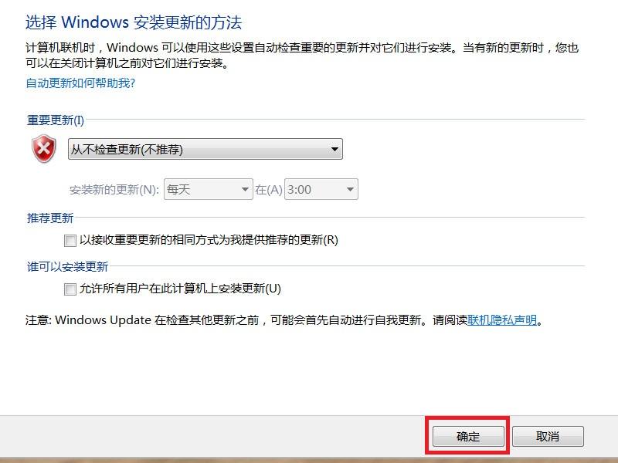The width and height of the screenshot is (618, 463).
Task: Click the 安装新的更新(N): label
Action: pos(114,190)
